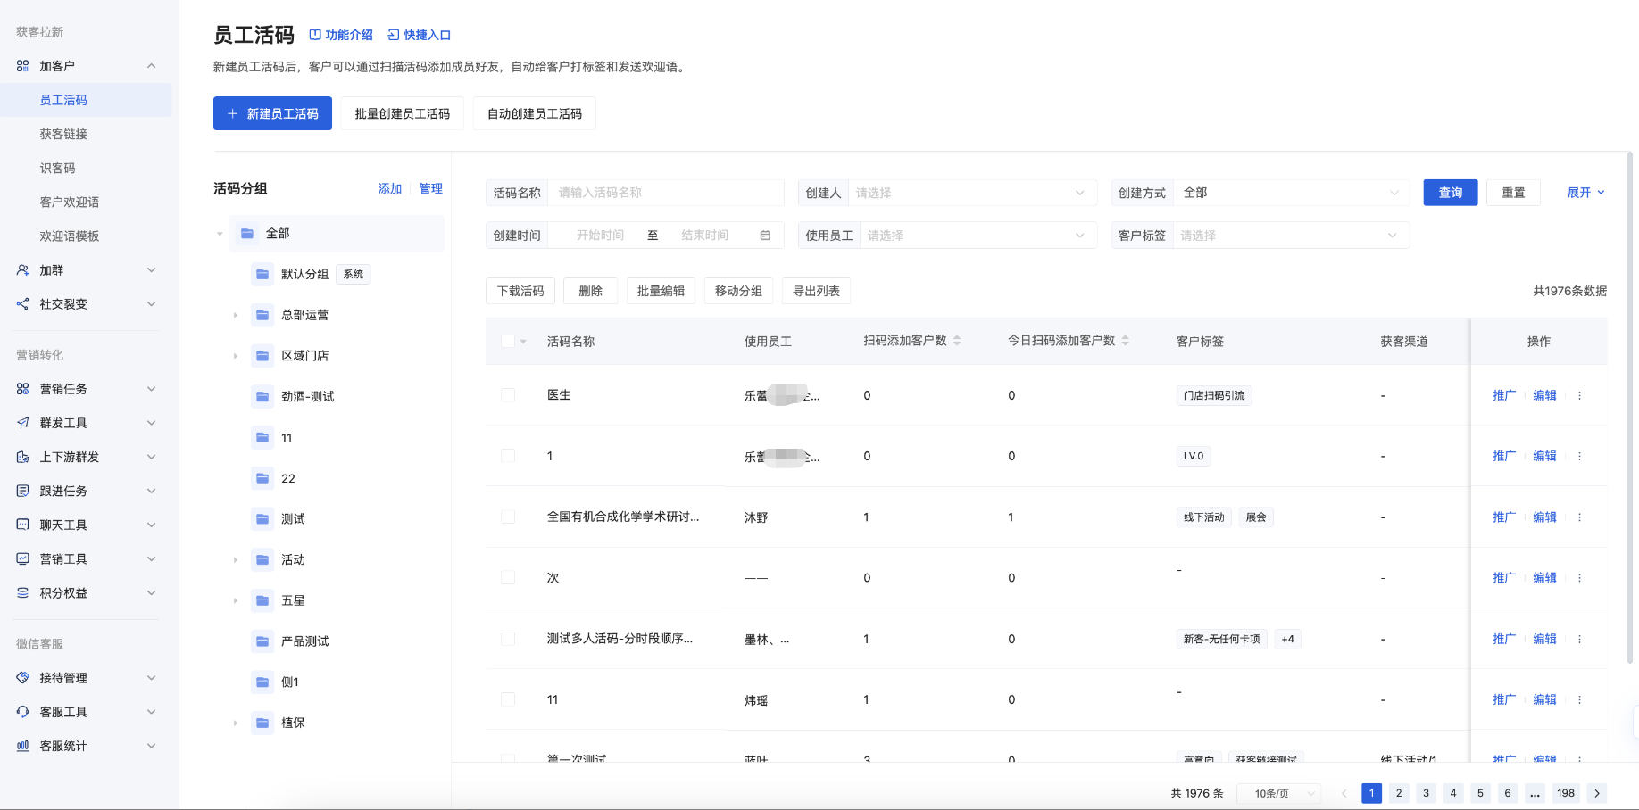The width and height of the screenshot is (1639, 810).
Task: Click the 功能介绍 link
Action: tap(341, 35)
